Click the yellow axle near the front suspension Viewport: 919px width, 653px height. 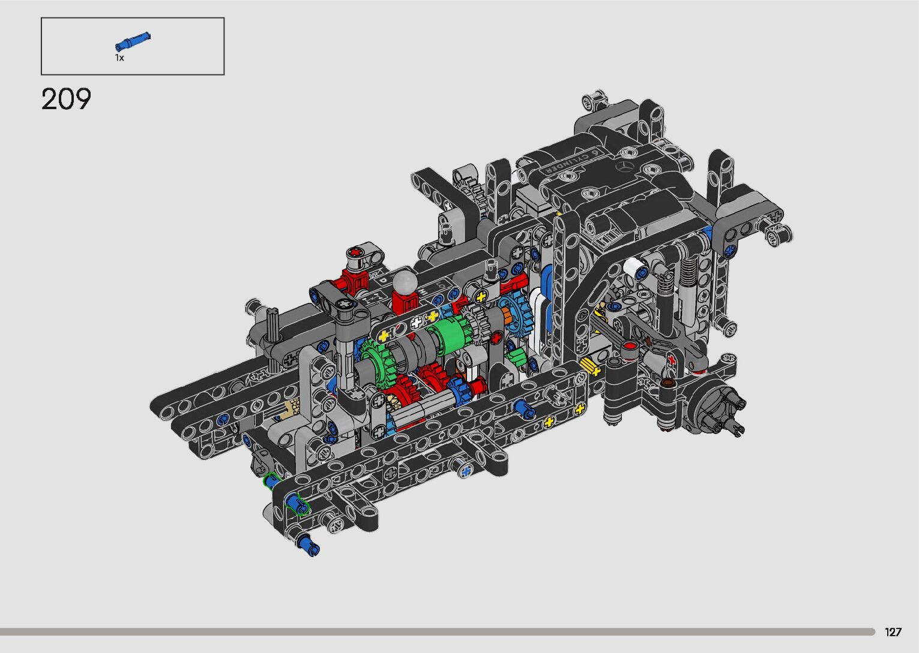pyautogui.click(x=590, y=366)
